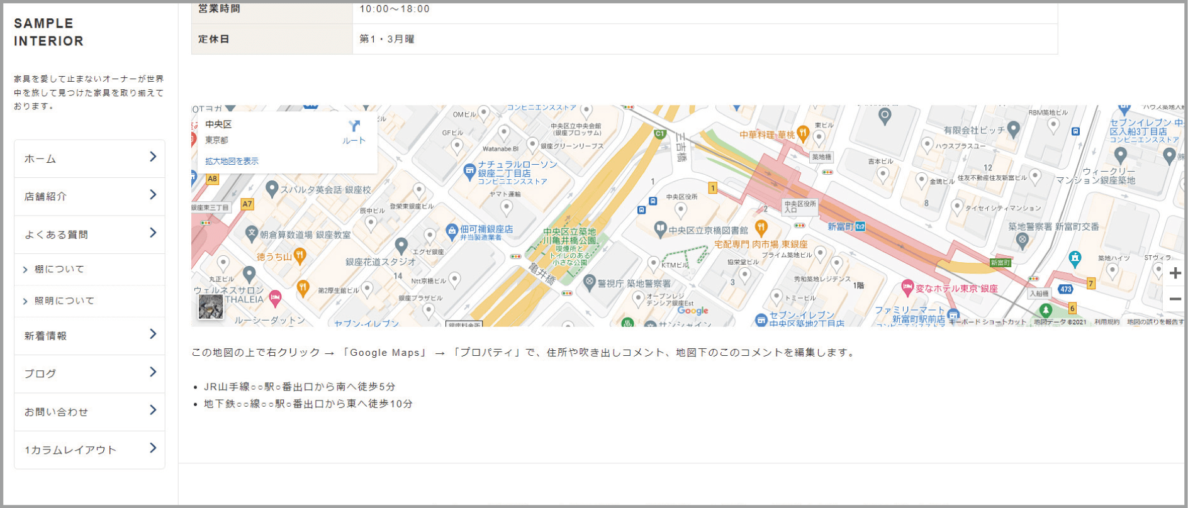Screen dimensions: 1188x508
Task: Click the chevron arrow beside 1カラムレイアウト
Action: (x=153, y=448)
